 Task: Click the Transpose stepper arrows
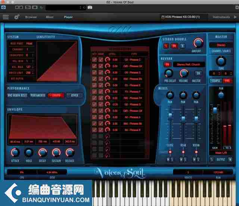point(32,55)
